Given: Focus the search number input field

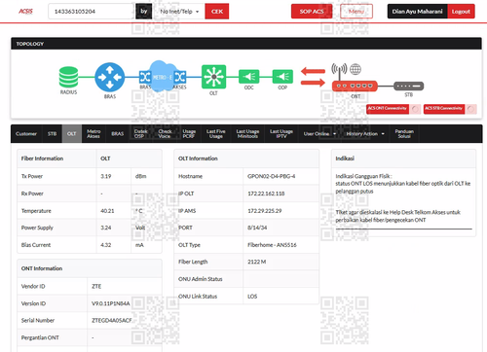Looking at the screenshot, I should pyautogui.click(x=92, y=12).
